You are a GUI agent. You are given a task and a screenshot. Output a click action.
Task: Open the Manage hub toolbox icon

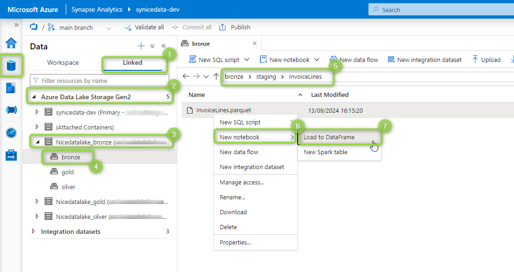[x=11, y=155]
